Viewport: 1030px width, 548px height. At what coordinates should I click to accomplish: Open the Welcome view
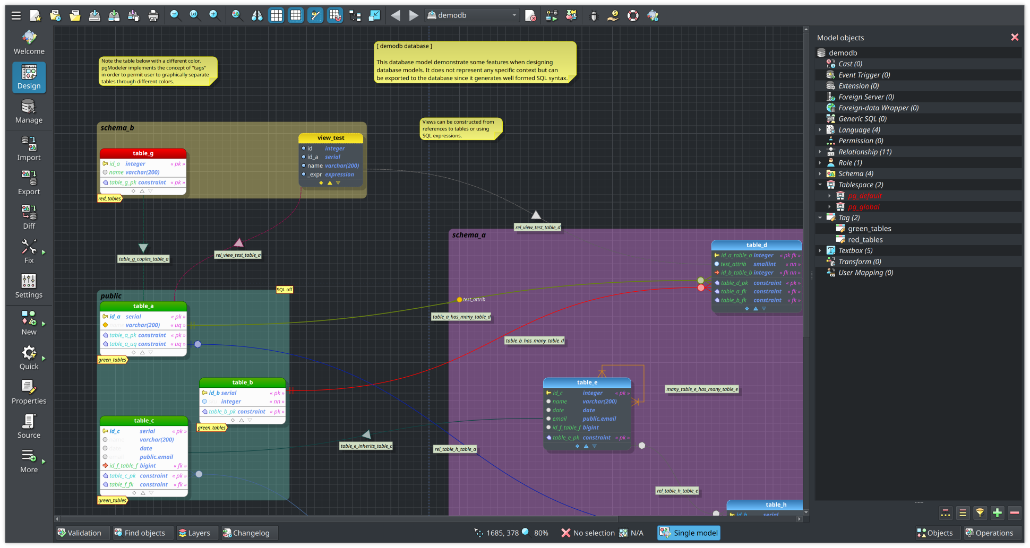(x=29, y=42)
